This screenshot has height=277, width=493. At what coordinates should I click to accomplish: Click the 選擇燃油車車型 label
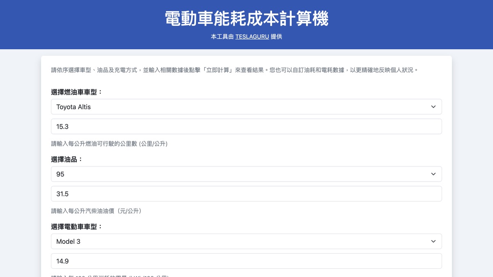77,92
